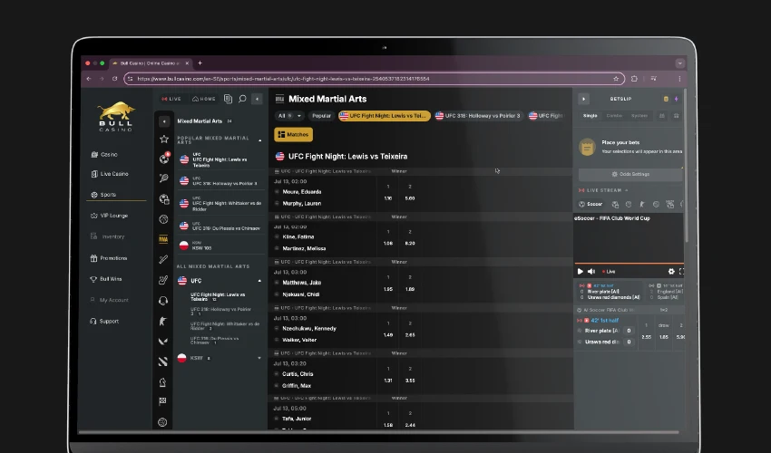The image size is (771, 453).
Task: Select the Popular filter chip
Action: [x=321, y=116]
